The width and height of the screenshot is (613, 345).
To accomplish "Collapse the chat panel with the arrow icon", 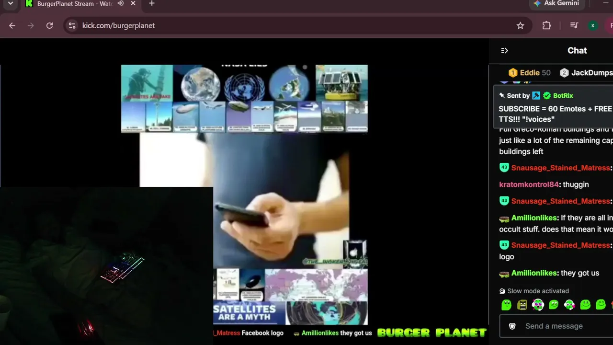I will pos(504,51).
